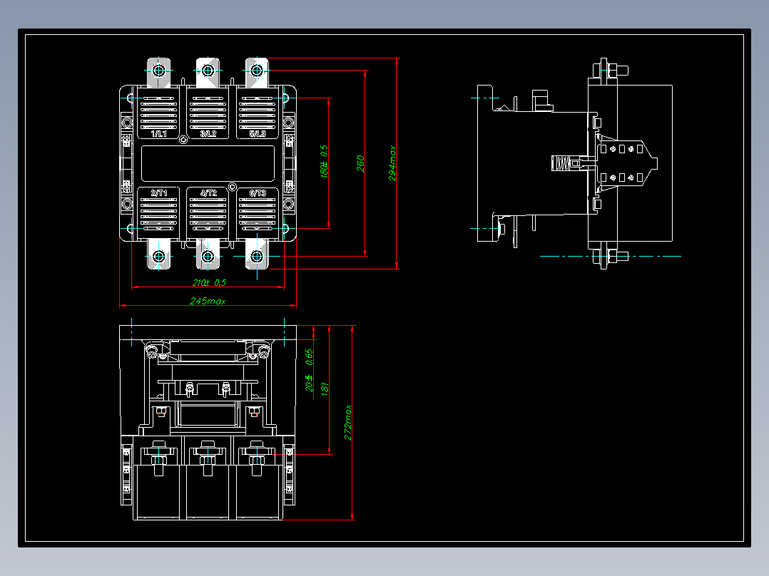Select the 20.5±0.65 dimension text

point(309,370)
